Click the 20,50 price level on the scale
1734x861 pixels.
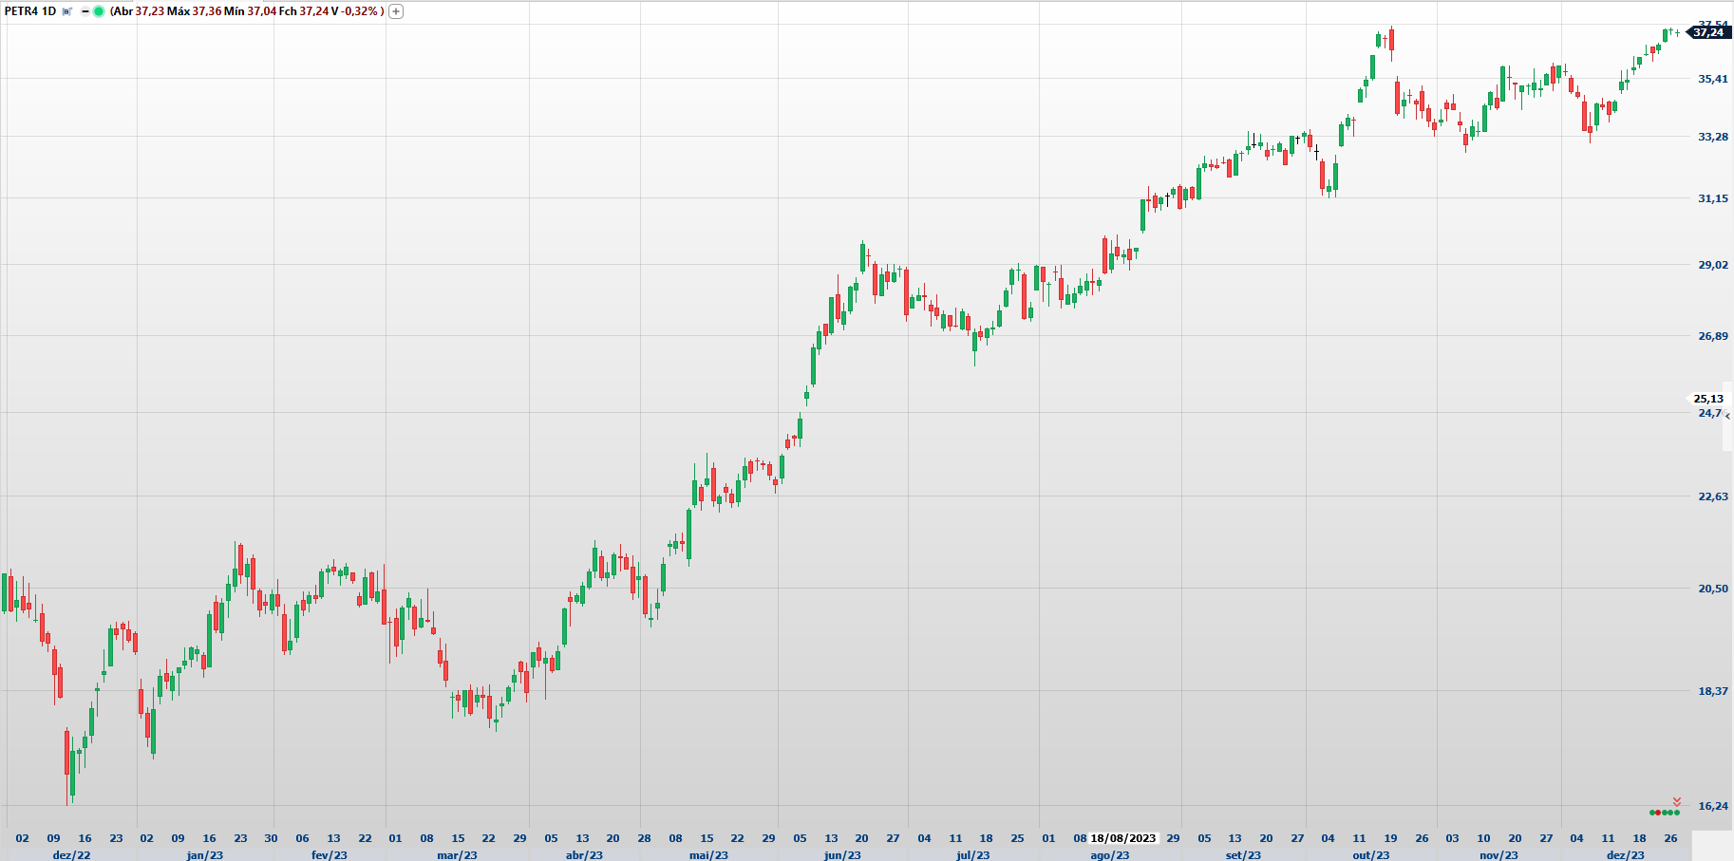(x=1712, y=589)
